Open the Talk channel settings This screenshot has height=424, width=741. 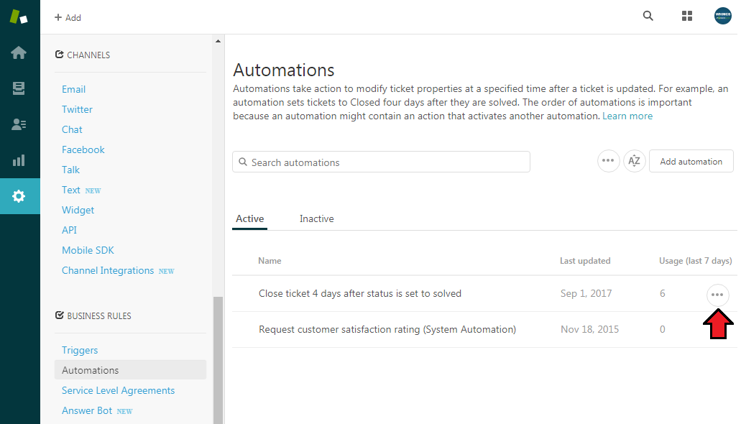tap(71, 170)
